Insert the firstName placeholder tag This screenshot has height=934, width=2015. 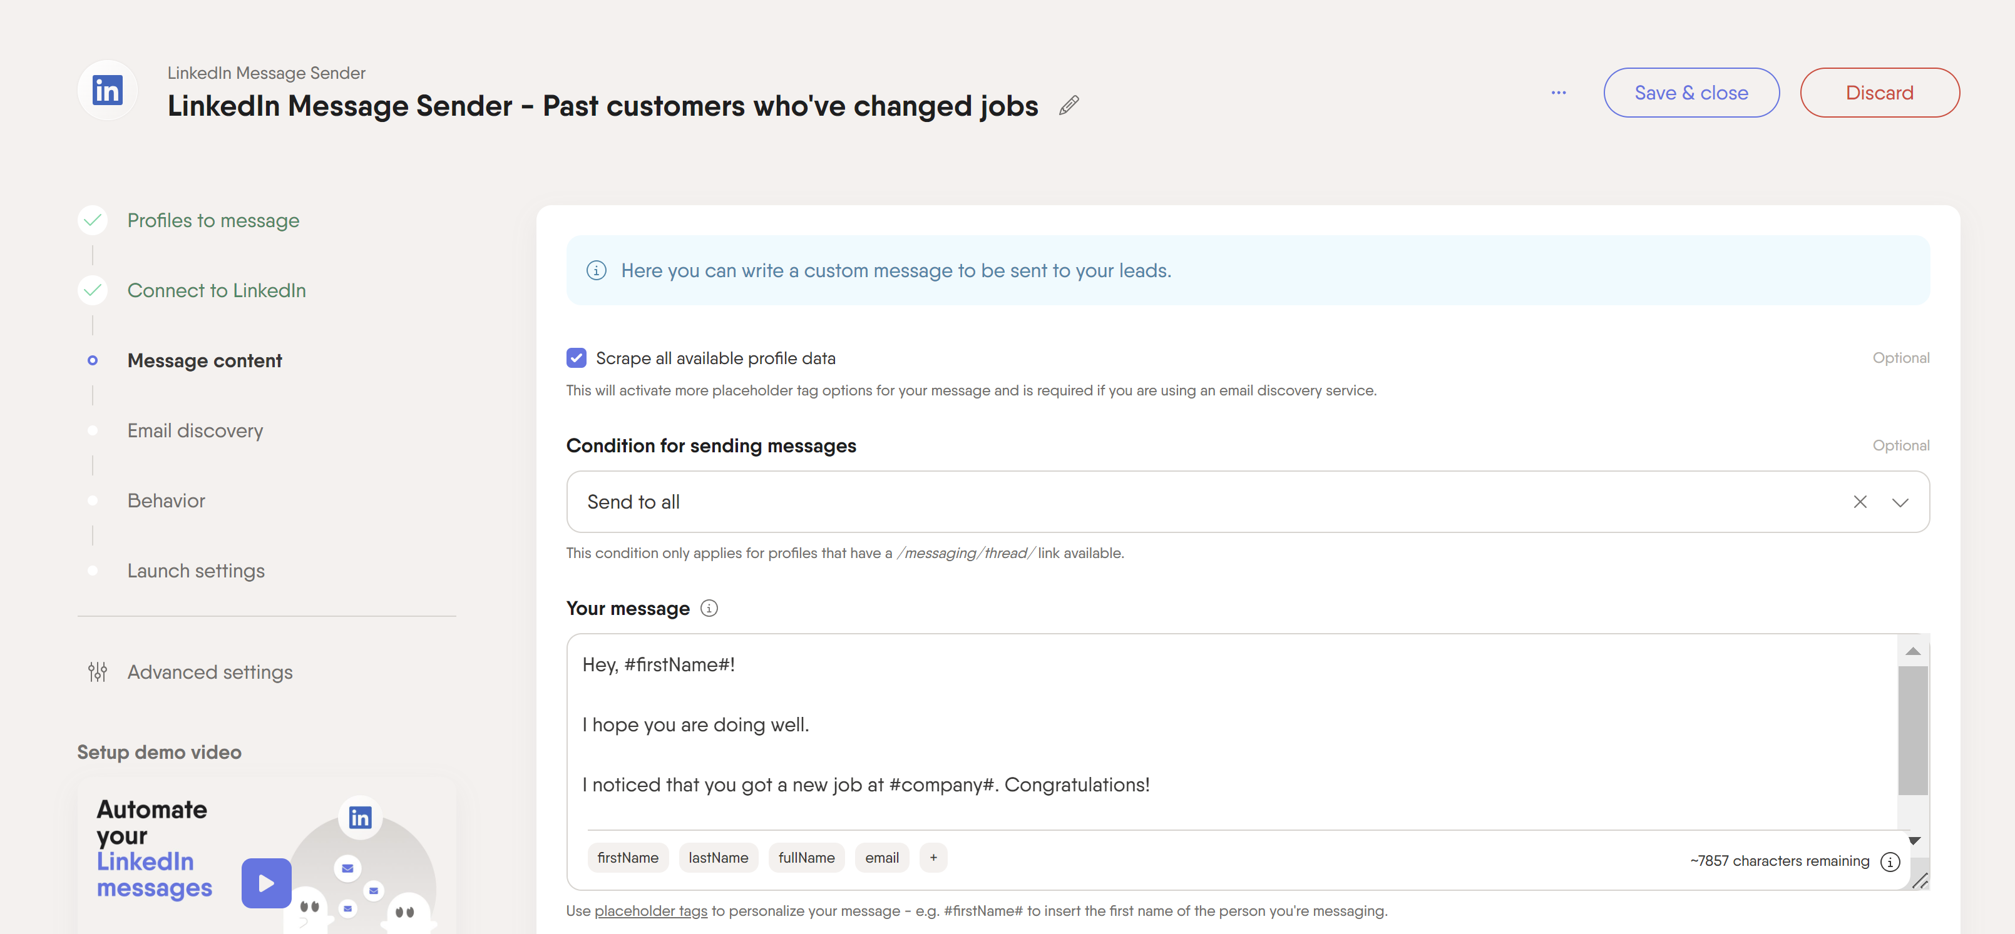[x=627, y=858]
